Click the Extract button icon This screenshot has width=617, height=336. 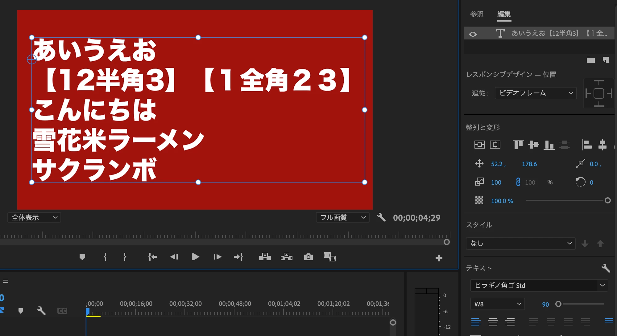click(x=287, y=257)
